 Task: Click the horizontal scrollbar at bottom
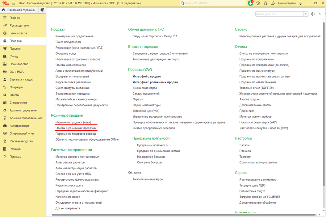184,215
